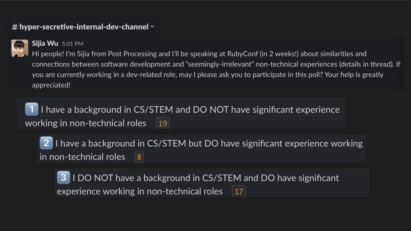Select the number 3 emoji icon
The image size is (411, 231).
[x=64, y=177]
